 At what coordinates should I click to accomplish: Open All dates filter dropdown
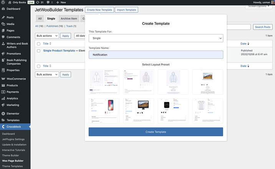tap(80, 36)
